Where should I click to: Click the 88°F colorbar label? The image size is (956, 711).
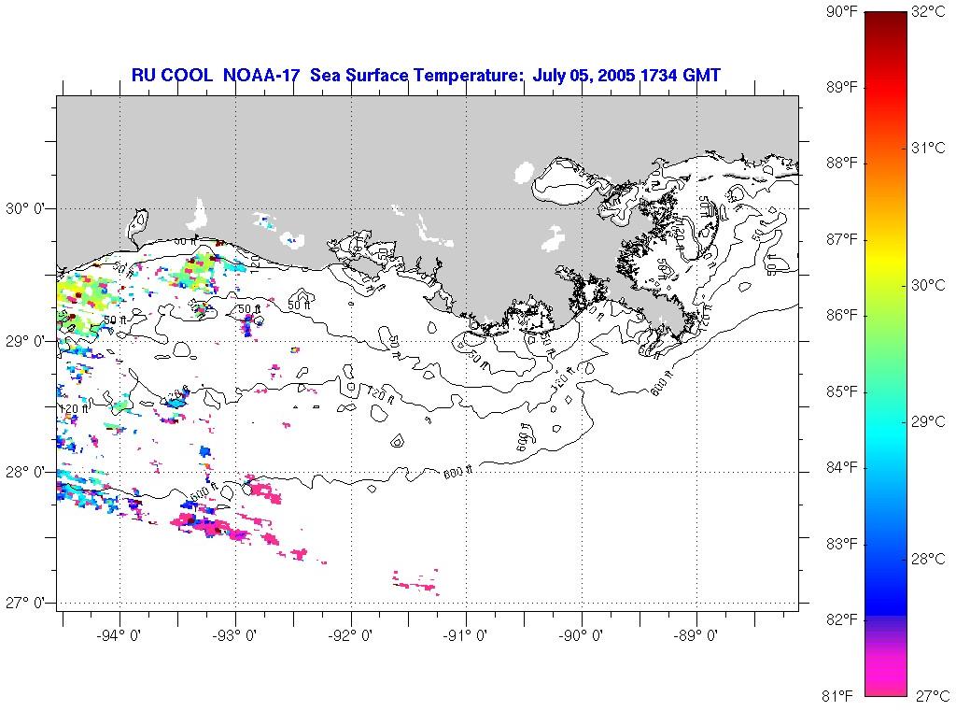click(x=841, y=163)
